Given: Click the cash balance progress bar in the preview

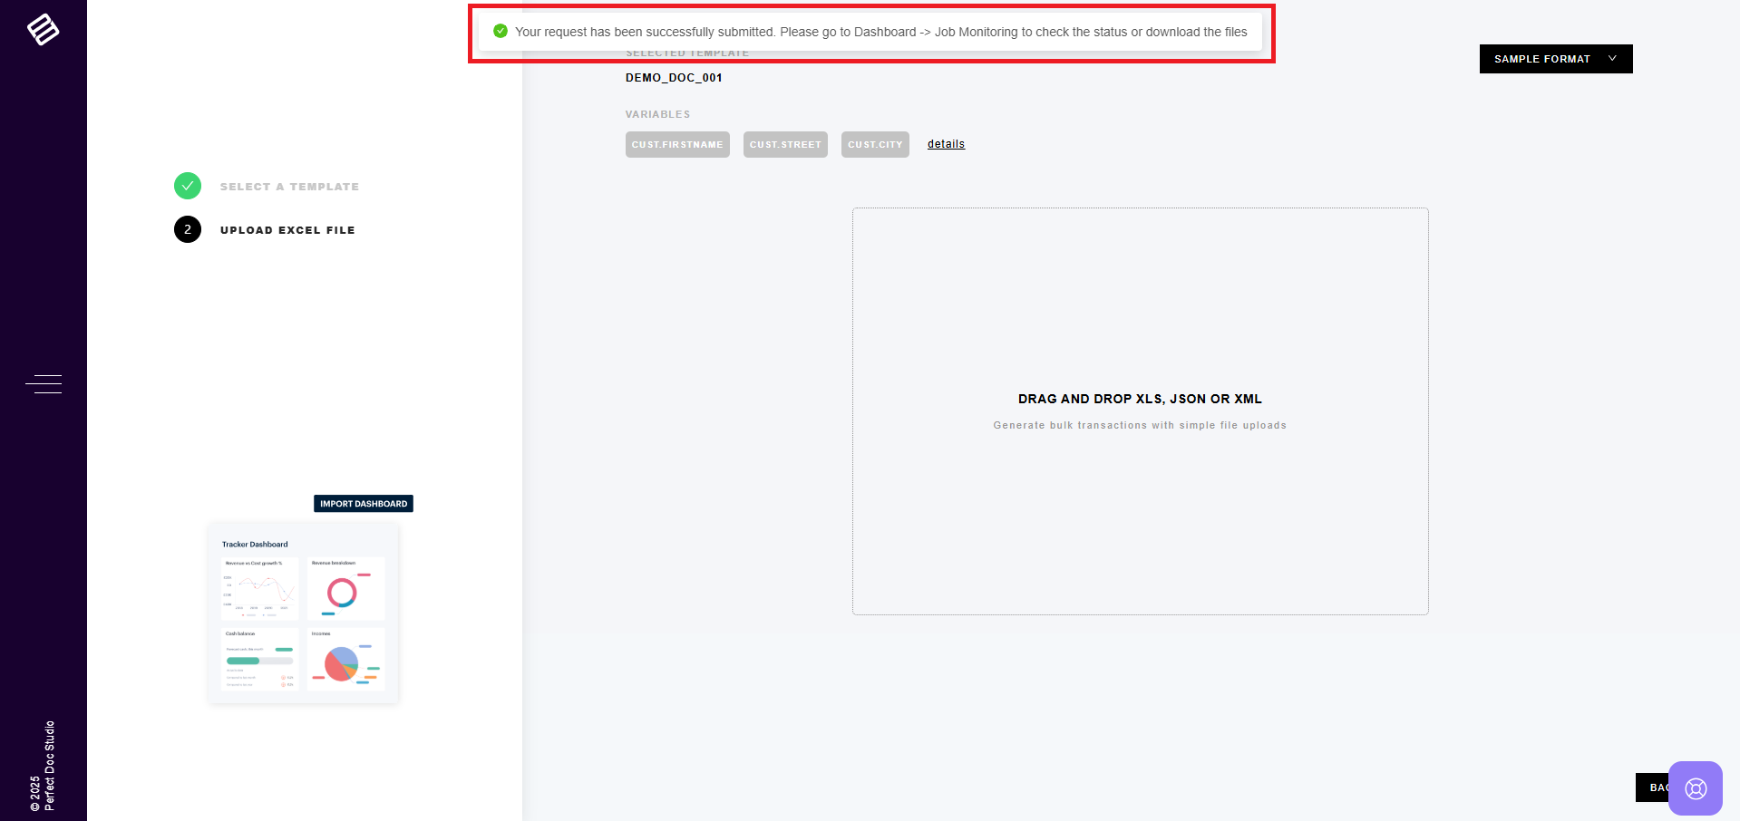Looking at the screenshot, I should point(259,661).
